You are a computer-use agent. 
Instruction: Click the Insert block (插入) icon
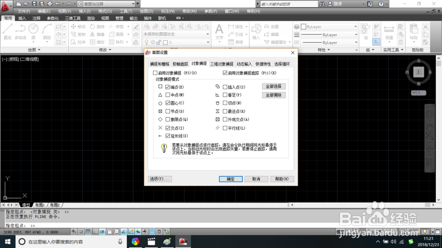click(256, 31)
